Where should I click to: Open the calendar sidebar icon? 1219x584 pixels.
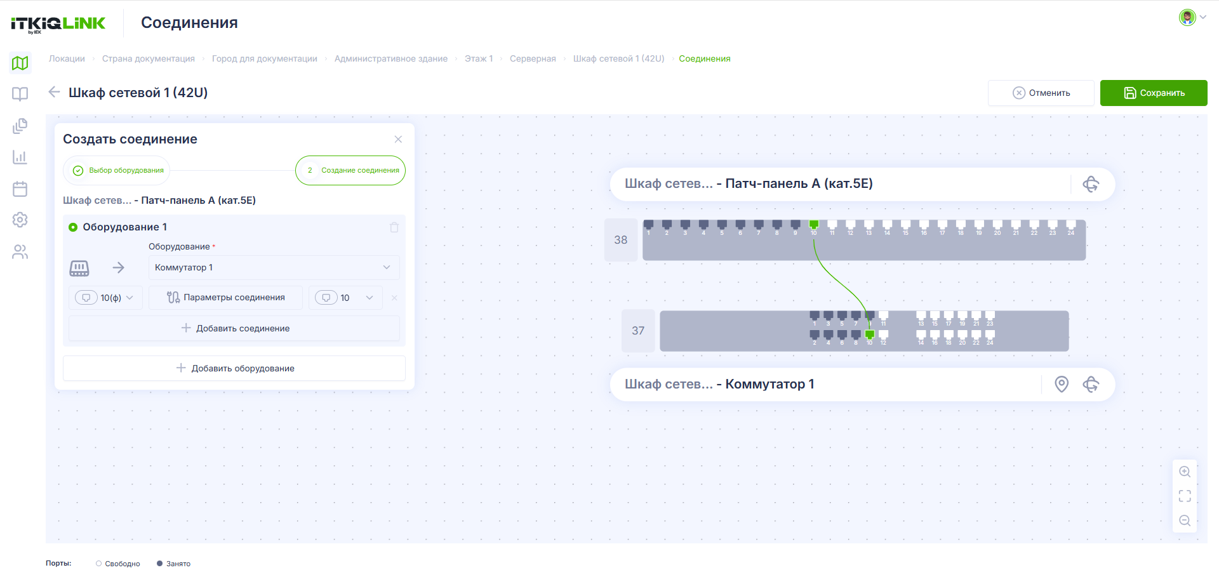coord(20,189)
